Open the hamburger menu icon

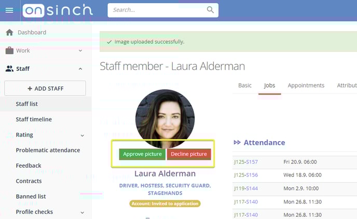(9, 10)
